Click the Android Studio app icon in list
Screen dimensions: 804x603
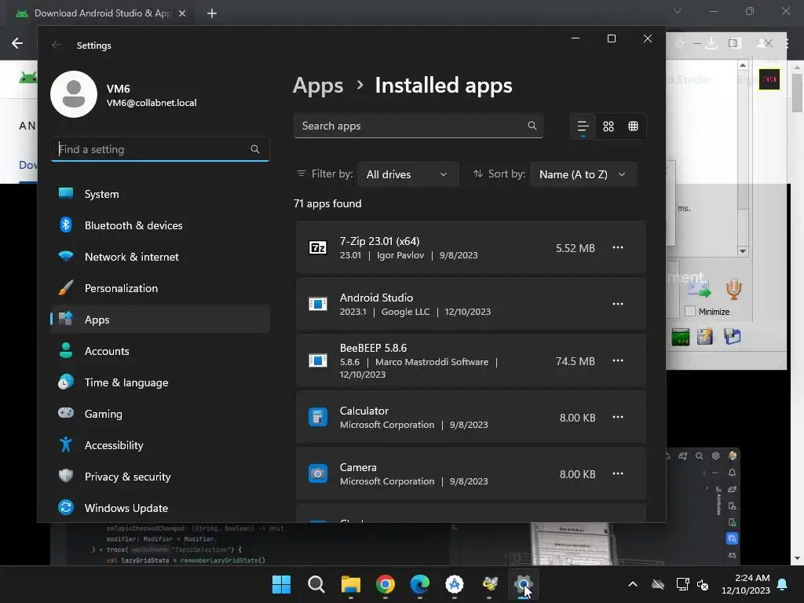pos(318,304)
